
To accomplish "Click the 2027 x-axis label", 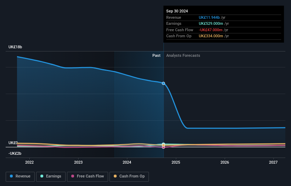I will 273,163.
